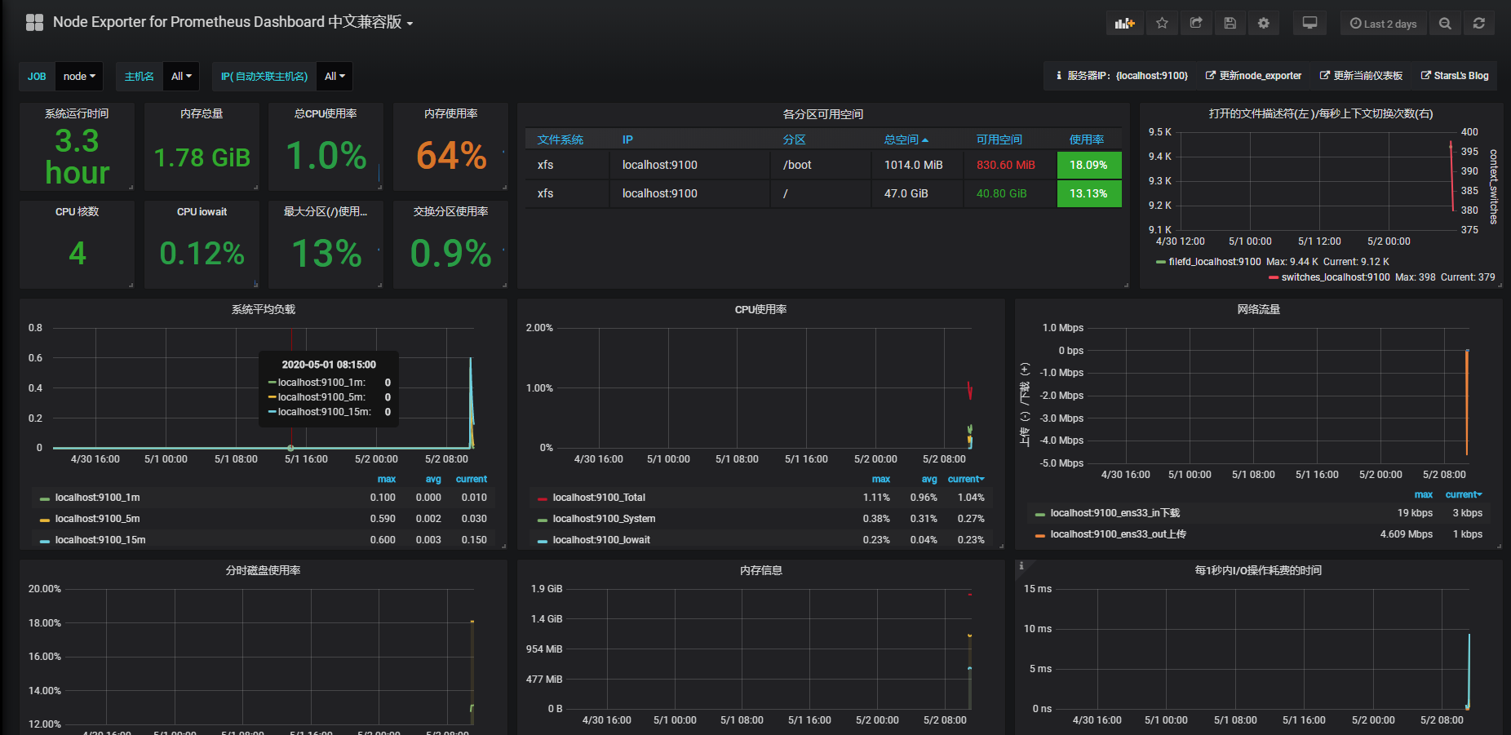The width and height of the screenshot is (1511, 735).
Task: Open the 交换分区使用率 0.9% stat panel
Action: (450, 245)
